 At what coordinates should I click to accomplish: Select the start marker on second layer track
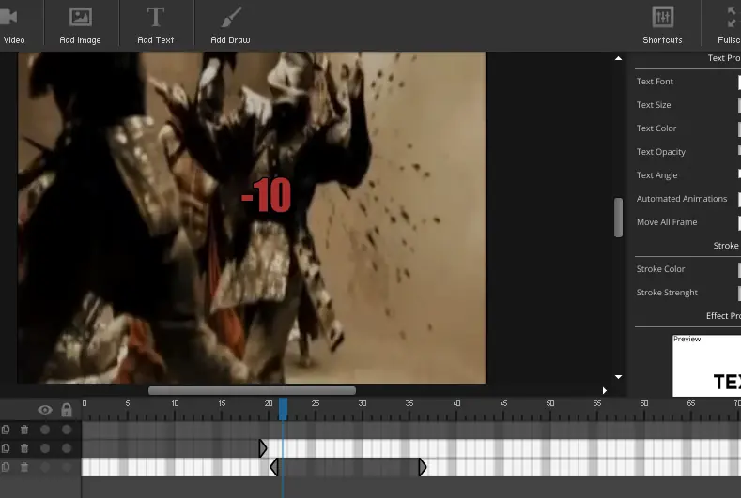click(x=263, y=448)
